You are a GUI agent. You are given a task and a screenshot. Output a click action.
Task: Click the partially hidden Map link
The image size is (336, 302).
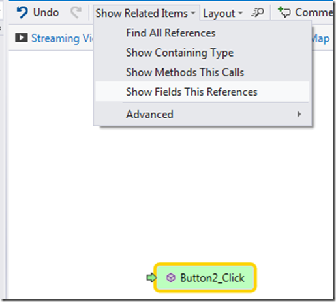tap(321, 39)
